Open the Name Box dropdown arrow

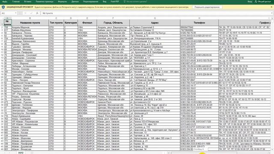pos(16,13)
